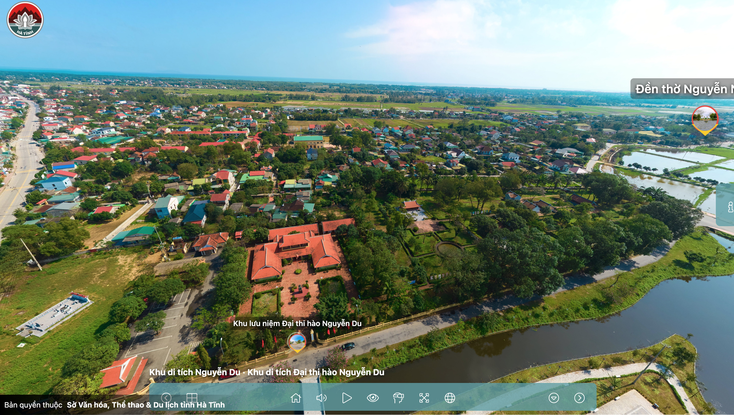This screenshot has width=734, height=415.
Task: Click Khu lưu niệm Đại thi hào label
Action: [297, 323]
